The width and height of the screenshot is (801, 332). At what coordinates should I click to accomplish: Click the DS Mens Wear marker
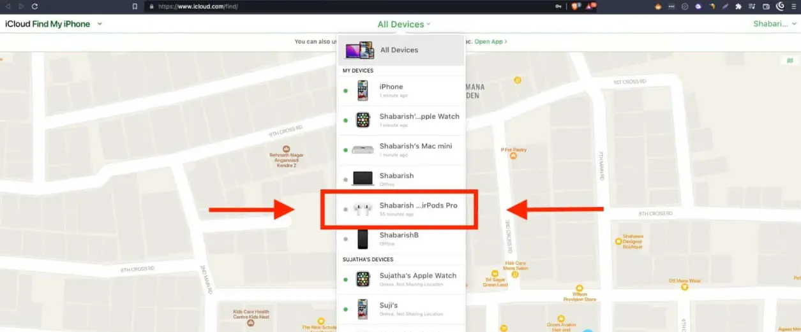point(685,287)
